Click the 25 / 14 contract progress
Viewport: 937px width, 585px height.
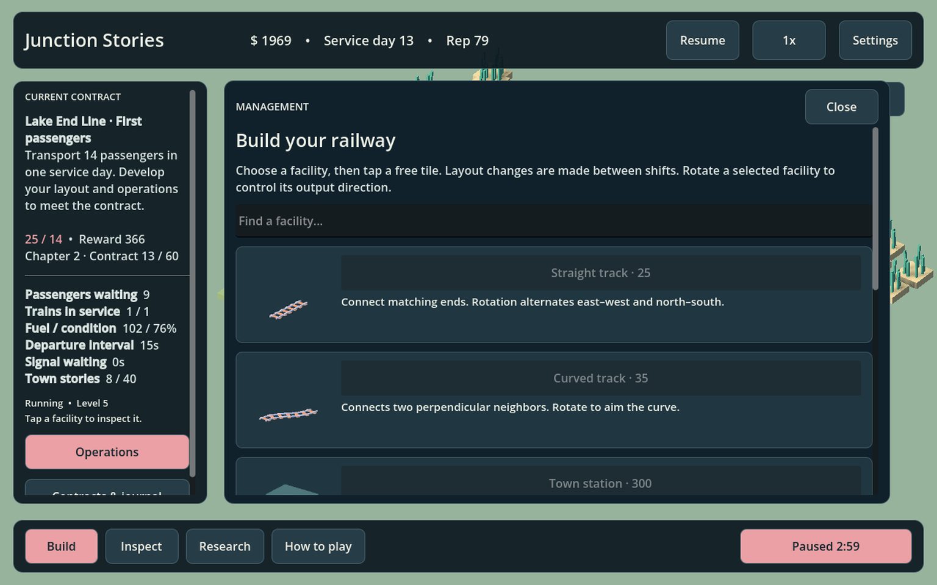[43, 239]
